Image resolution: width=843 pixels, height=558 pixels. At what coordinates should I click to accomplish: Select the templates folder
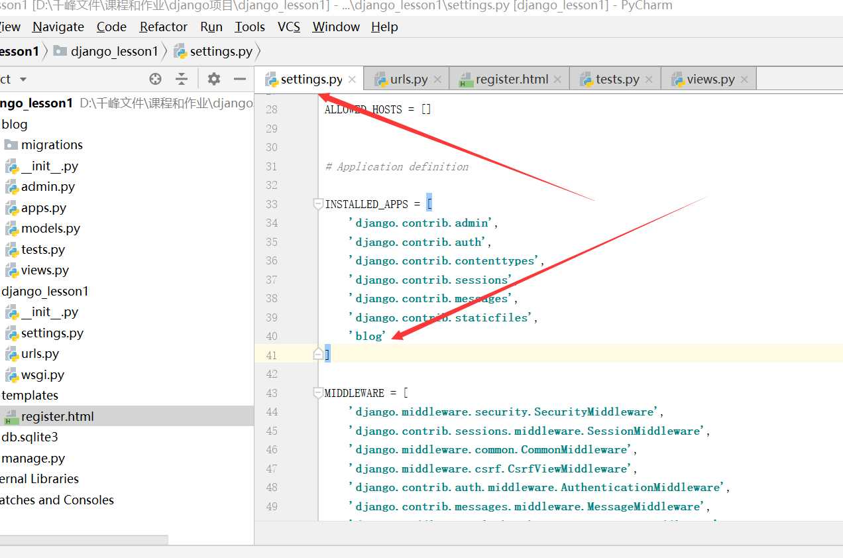click(30, 395)
